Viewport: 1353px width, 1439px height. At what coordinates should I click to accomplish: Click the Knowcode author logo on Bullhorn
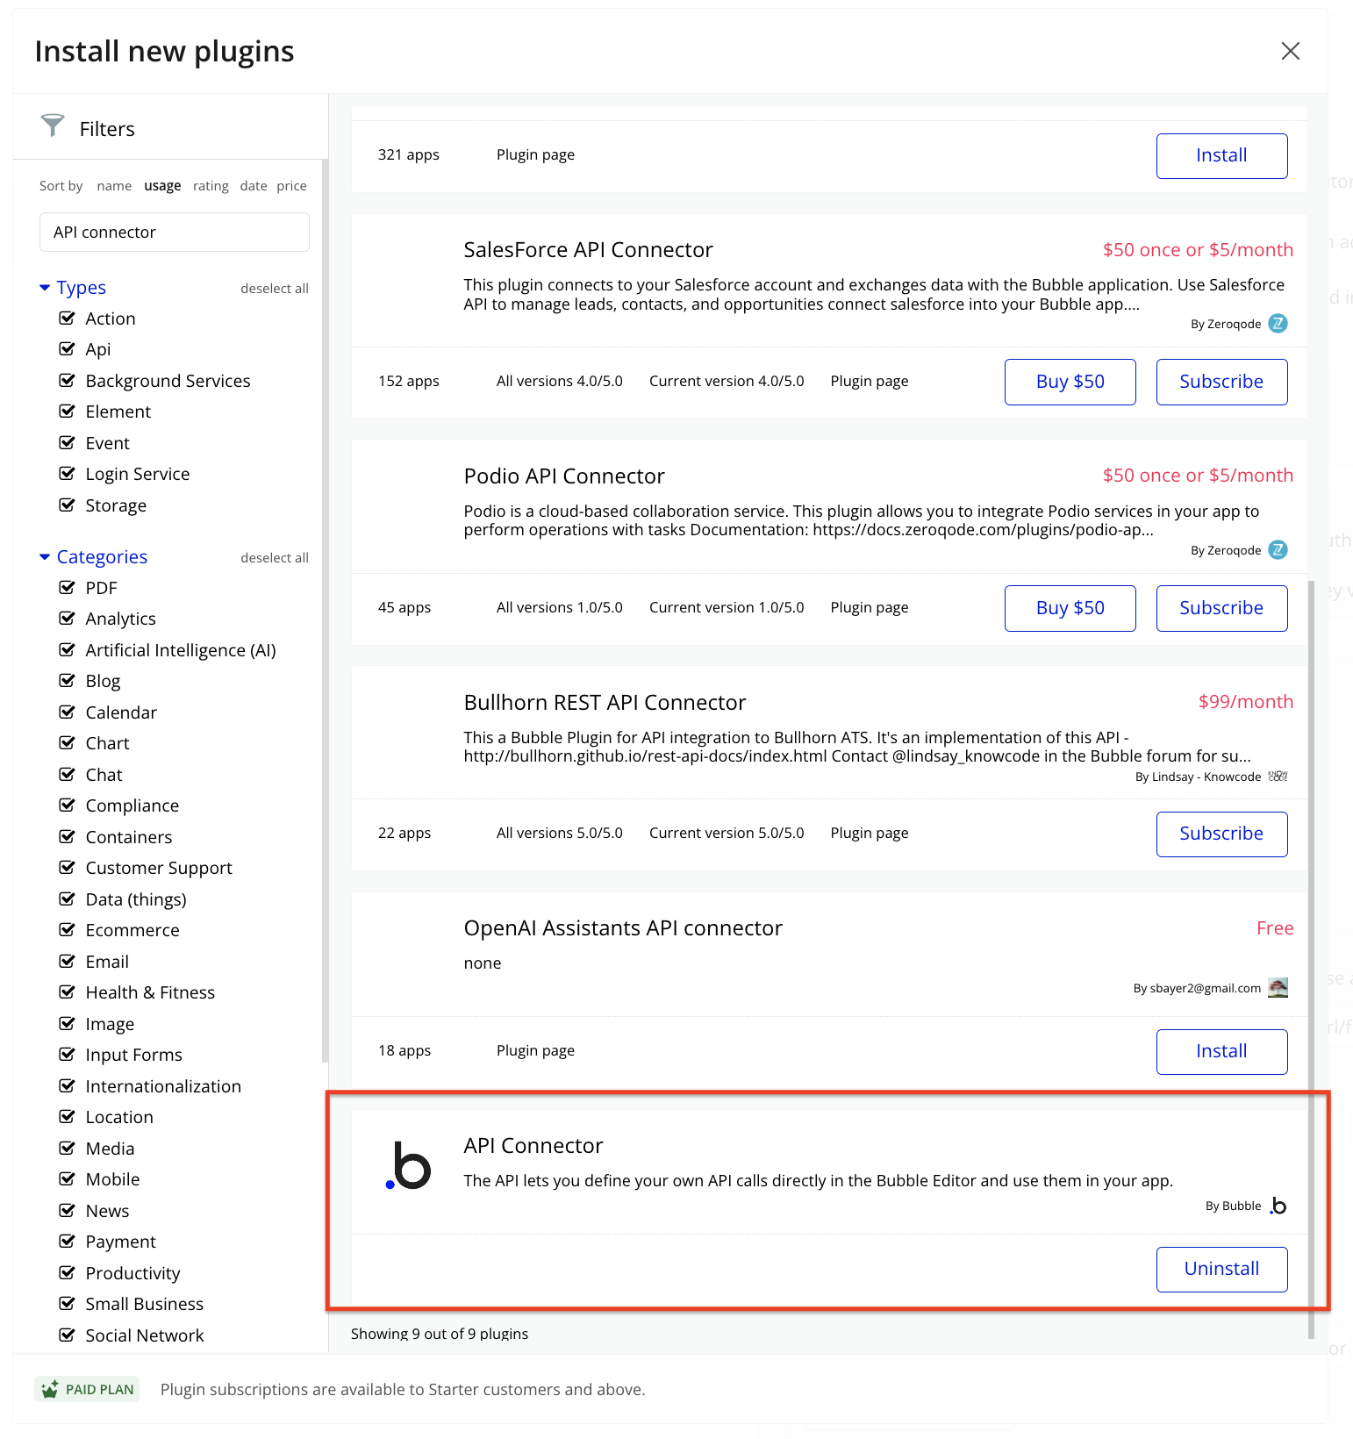pos(1278,777)
